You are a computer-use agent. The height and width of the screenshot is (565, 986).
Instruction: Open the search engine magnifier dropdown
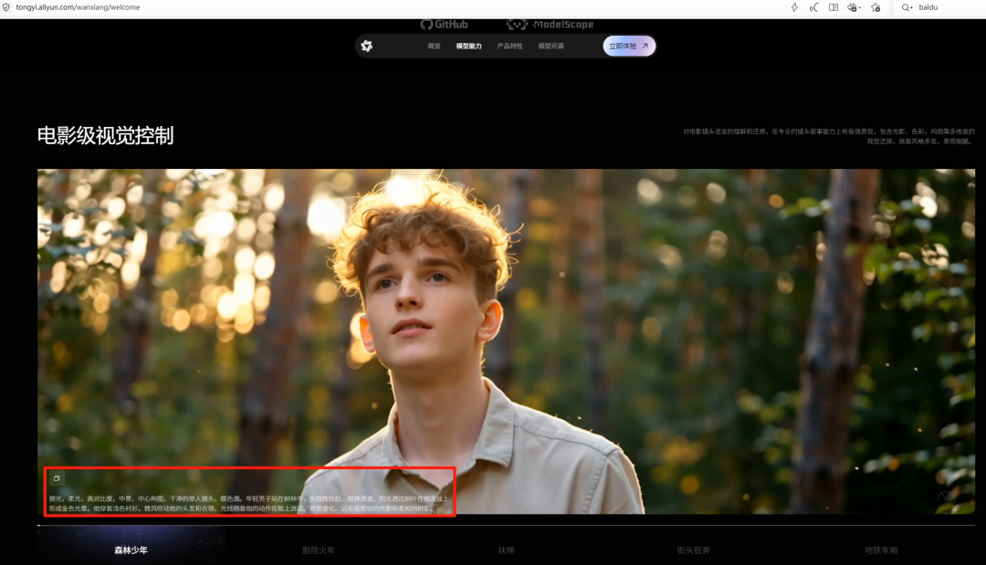907,7
